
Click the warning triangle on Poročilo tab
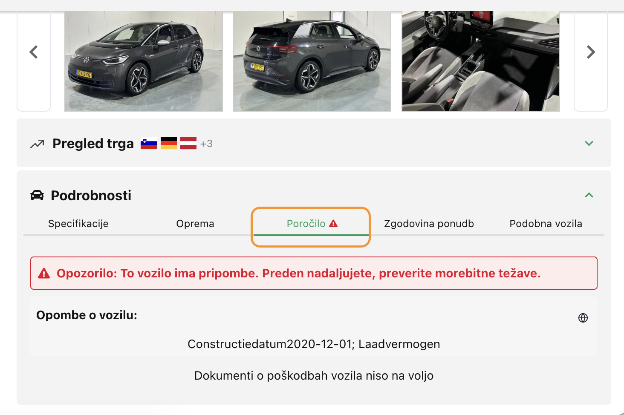pos(333,223)
